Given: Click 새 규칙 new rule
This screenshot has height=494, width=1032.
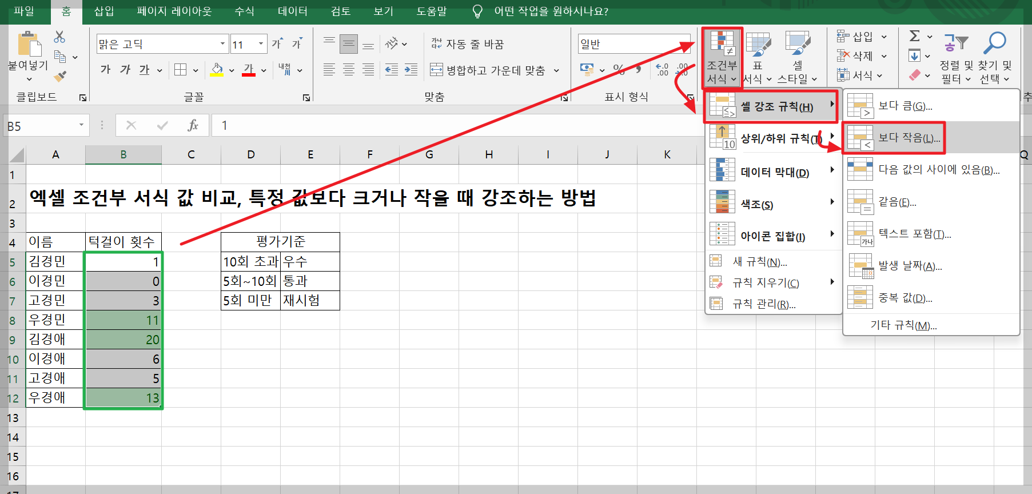Looking at the screenshot, I should 773,262.
